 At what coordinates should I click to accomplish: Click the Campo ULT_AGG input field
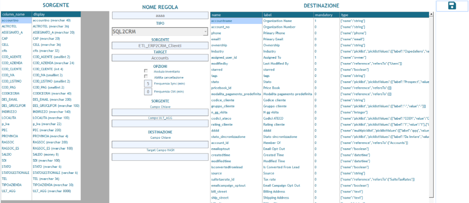click(160, 123)
